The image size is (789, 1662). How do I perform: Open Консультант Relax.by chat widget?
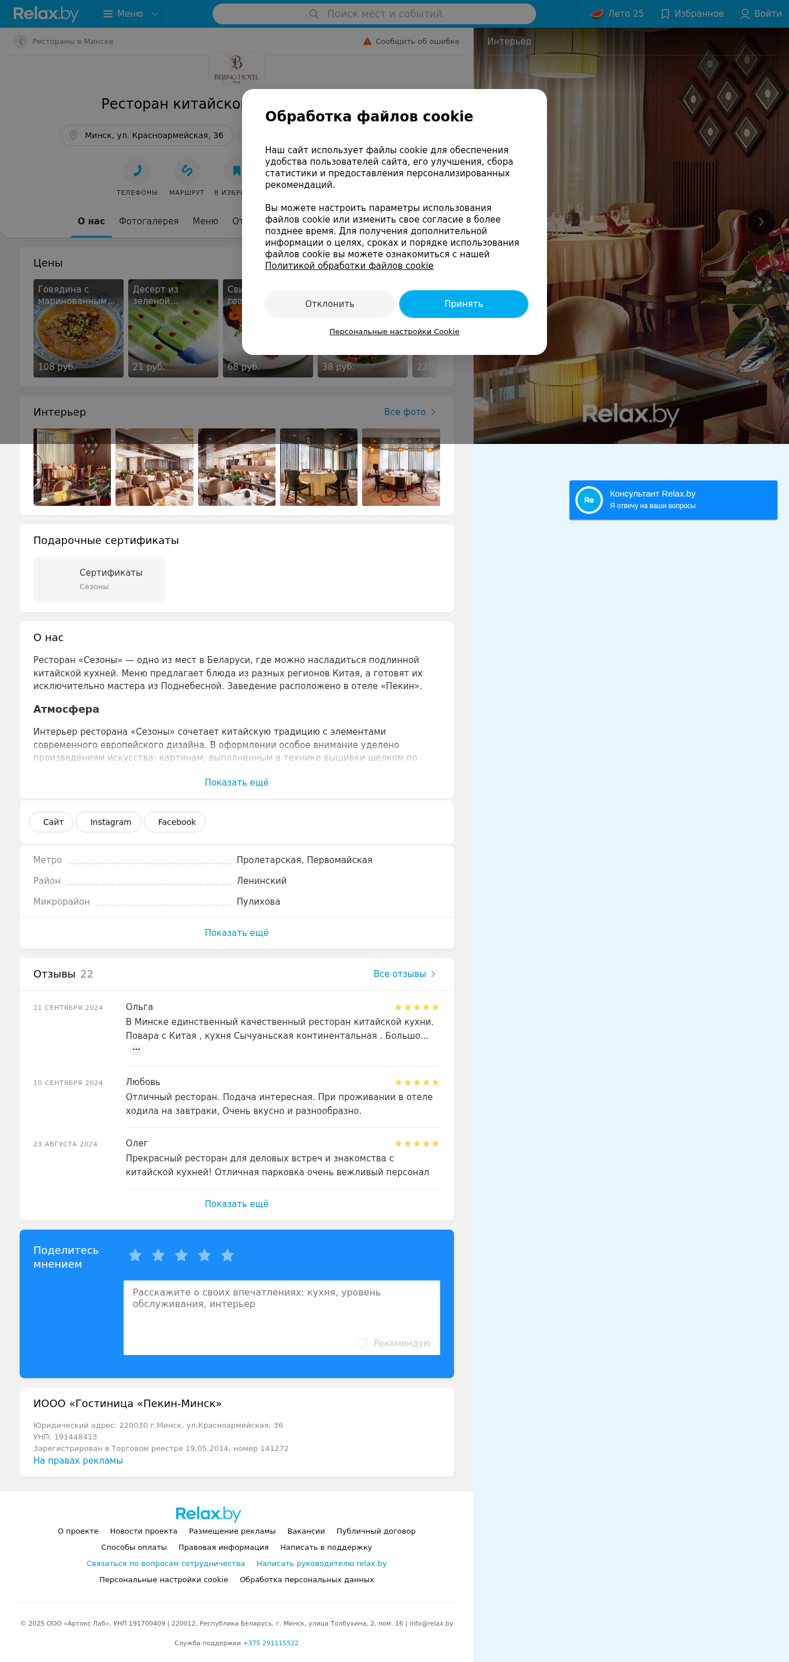click(x=673, y=500)
